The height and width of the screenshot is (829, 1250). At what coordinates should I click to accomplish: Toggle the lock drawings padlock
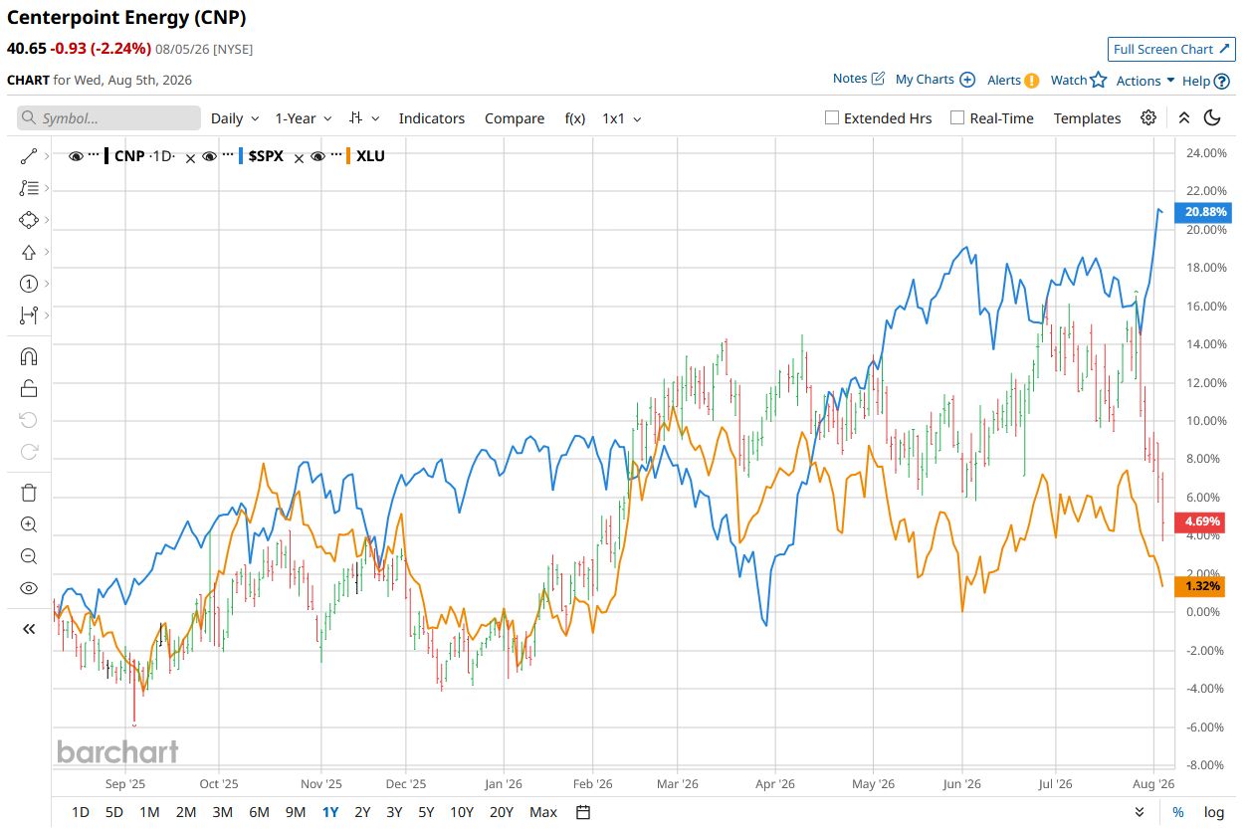(28, 388)
